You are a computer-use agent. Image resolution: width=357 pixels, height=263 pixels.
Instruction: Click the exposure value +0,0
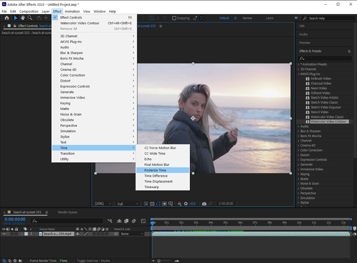click(x=192, y=204)
